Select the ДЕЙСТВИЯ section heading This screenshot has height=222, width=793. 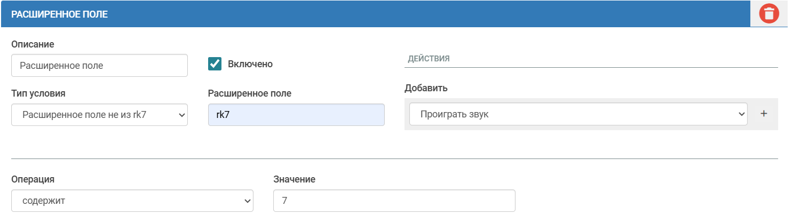[429, 59]
